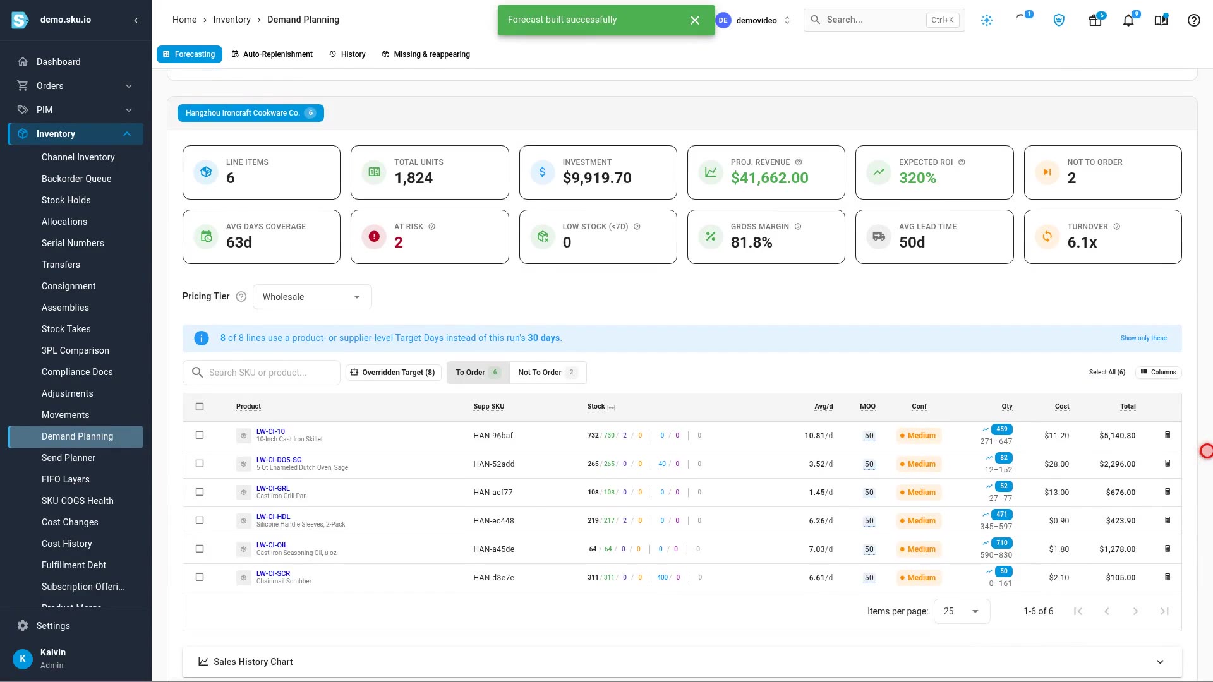Open the book documentation icon
The image size is (1213, 682).
click(x=1161, y=20)
